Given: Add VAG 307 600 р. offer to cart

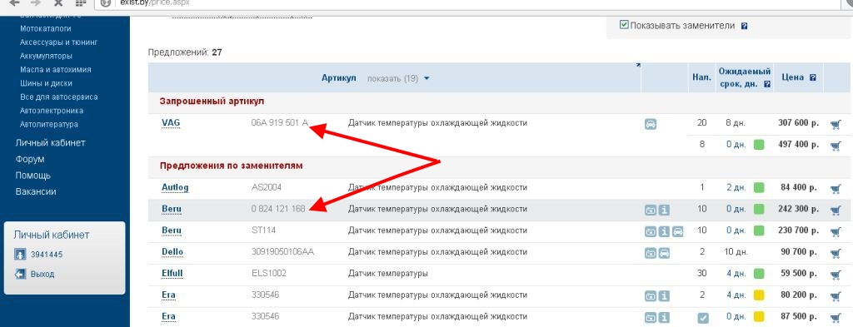Looking at the screenshot, I should 836,124.
